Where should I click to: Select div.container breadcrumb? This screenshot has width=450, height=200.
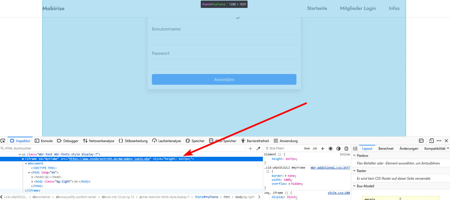click(x=41, y=197)
